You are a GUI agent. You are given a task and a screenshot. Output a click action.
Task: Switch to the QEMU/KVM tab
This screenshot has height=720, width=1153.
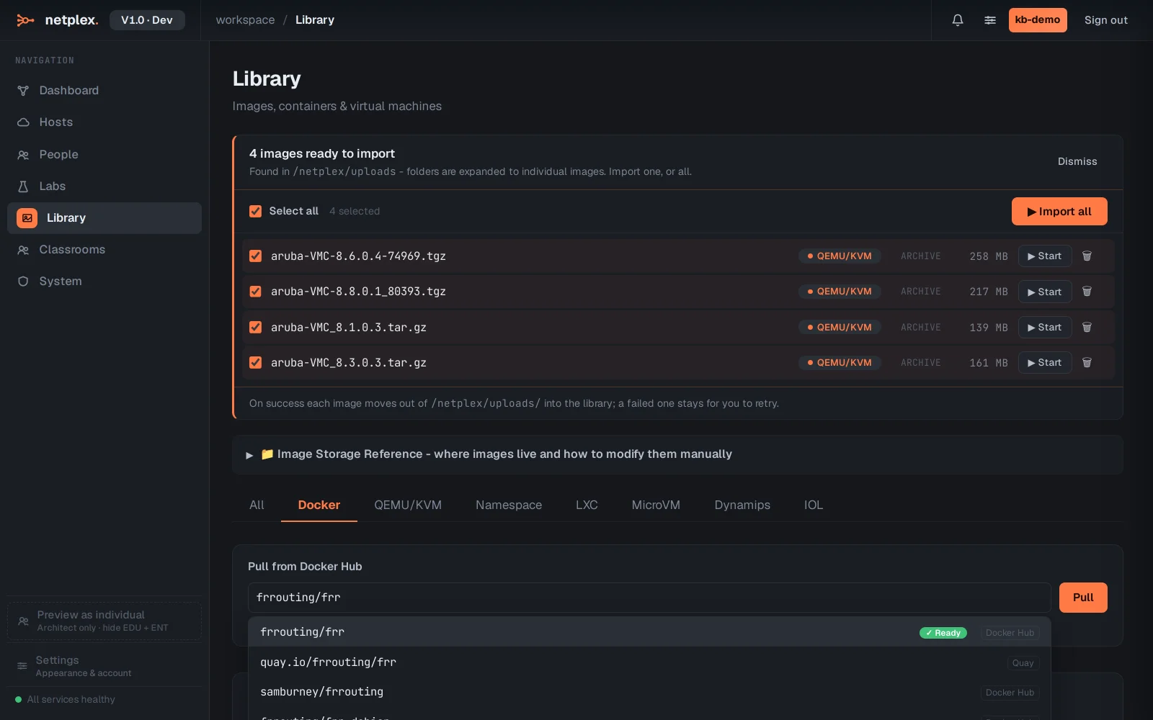[x=408, y=505]
